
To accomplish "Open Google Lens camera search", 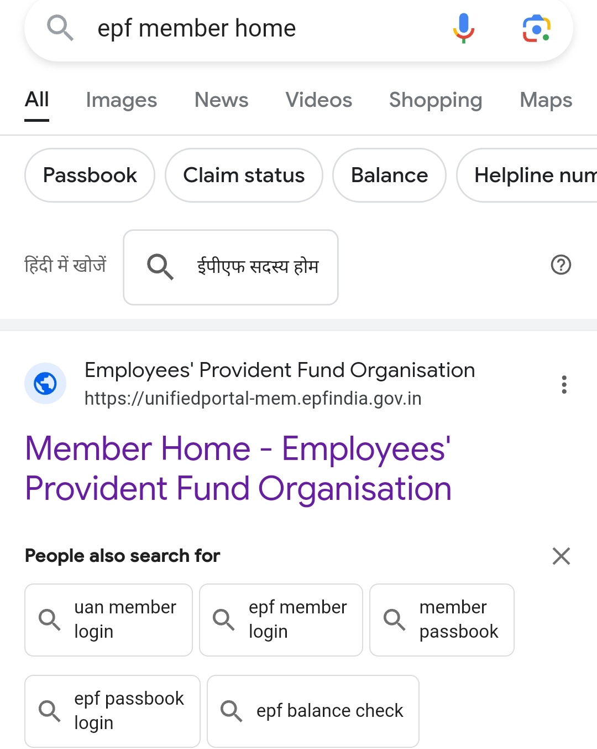I will point(536,29).
